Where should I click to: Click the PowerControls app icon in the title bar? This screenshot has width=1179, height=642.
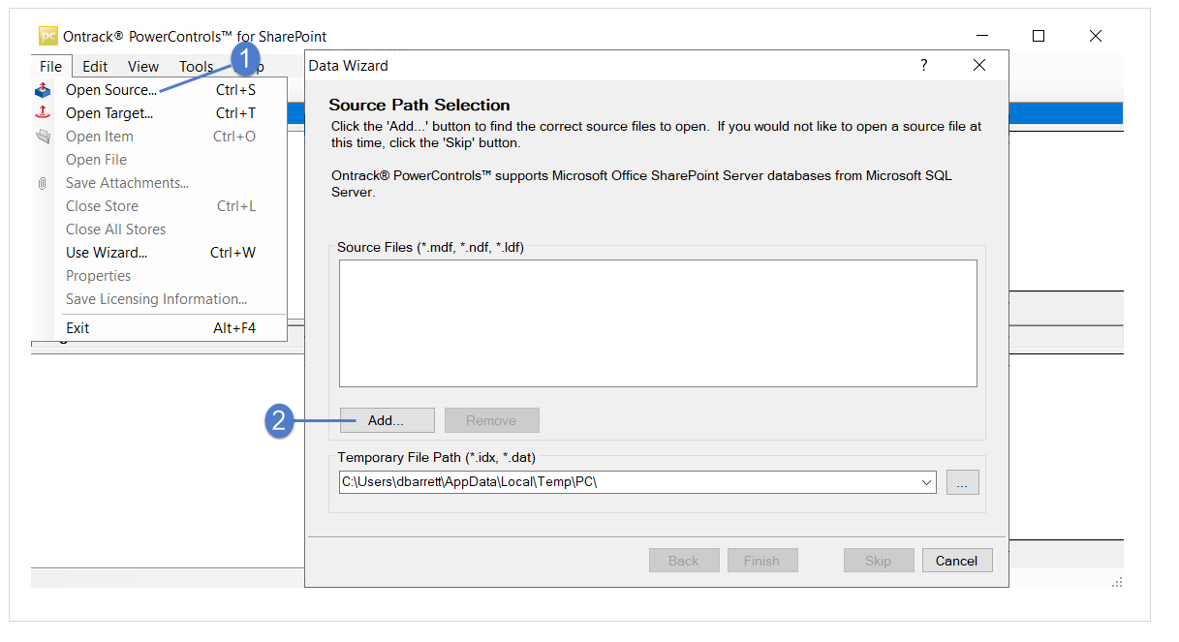[48, 36]
